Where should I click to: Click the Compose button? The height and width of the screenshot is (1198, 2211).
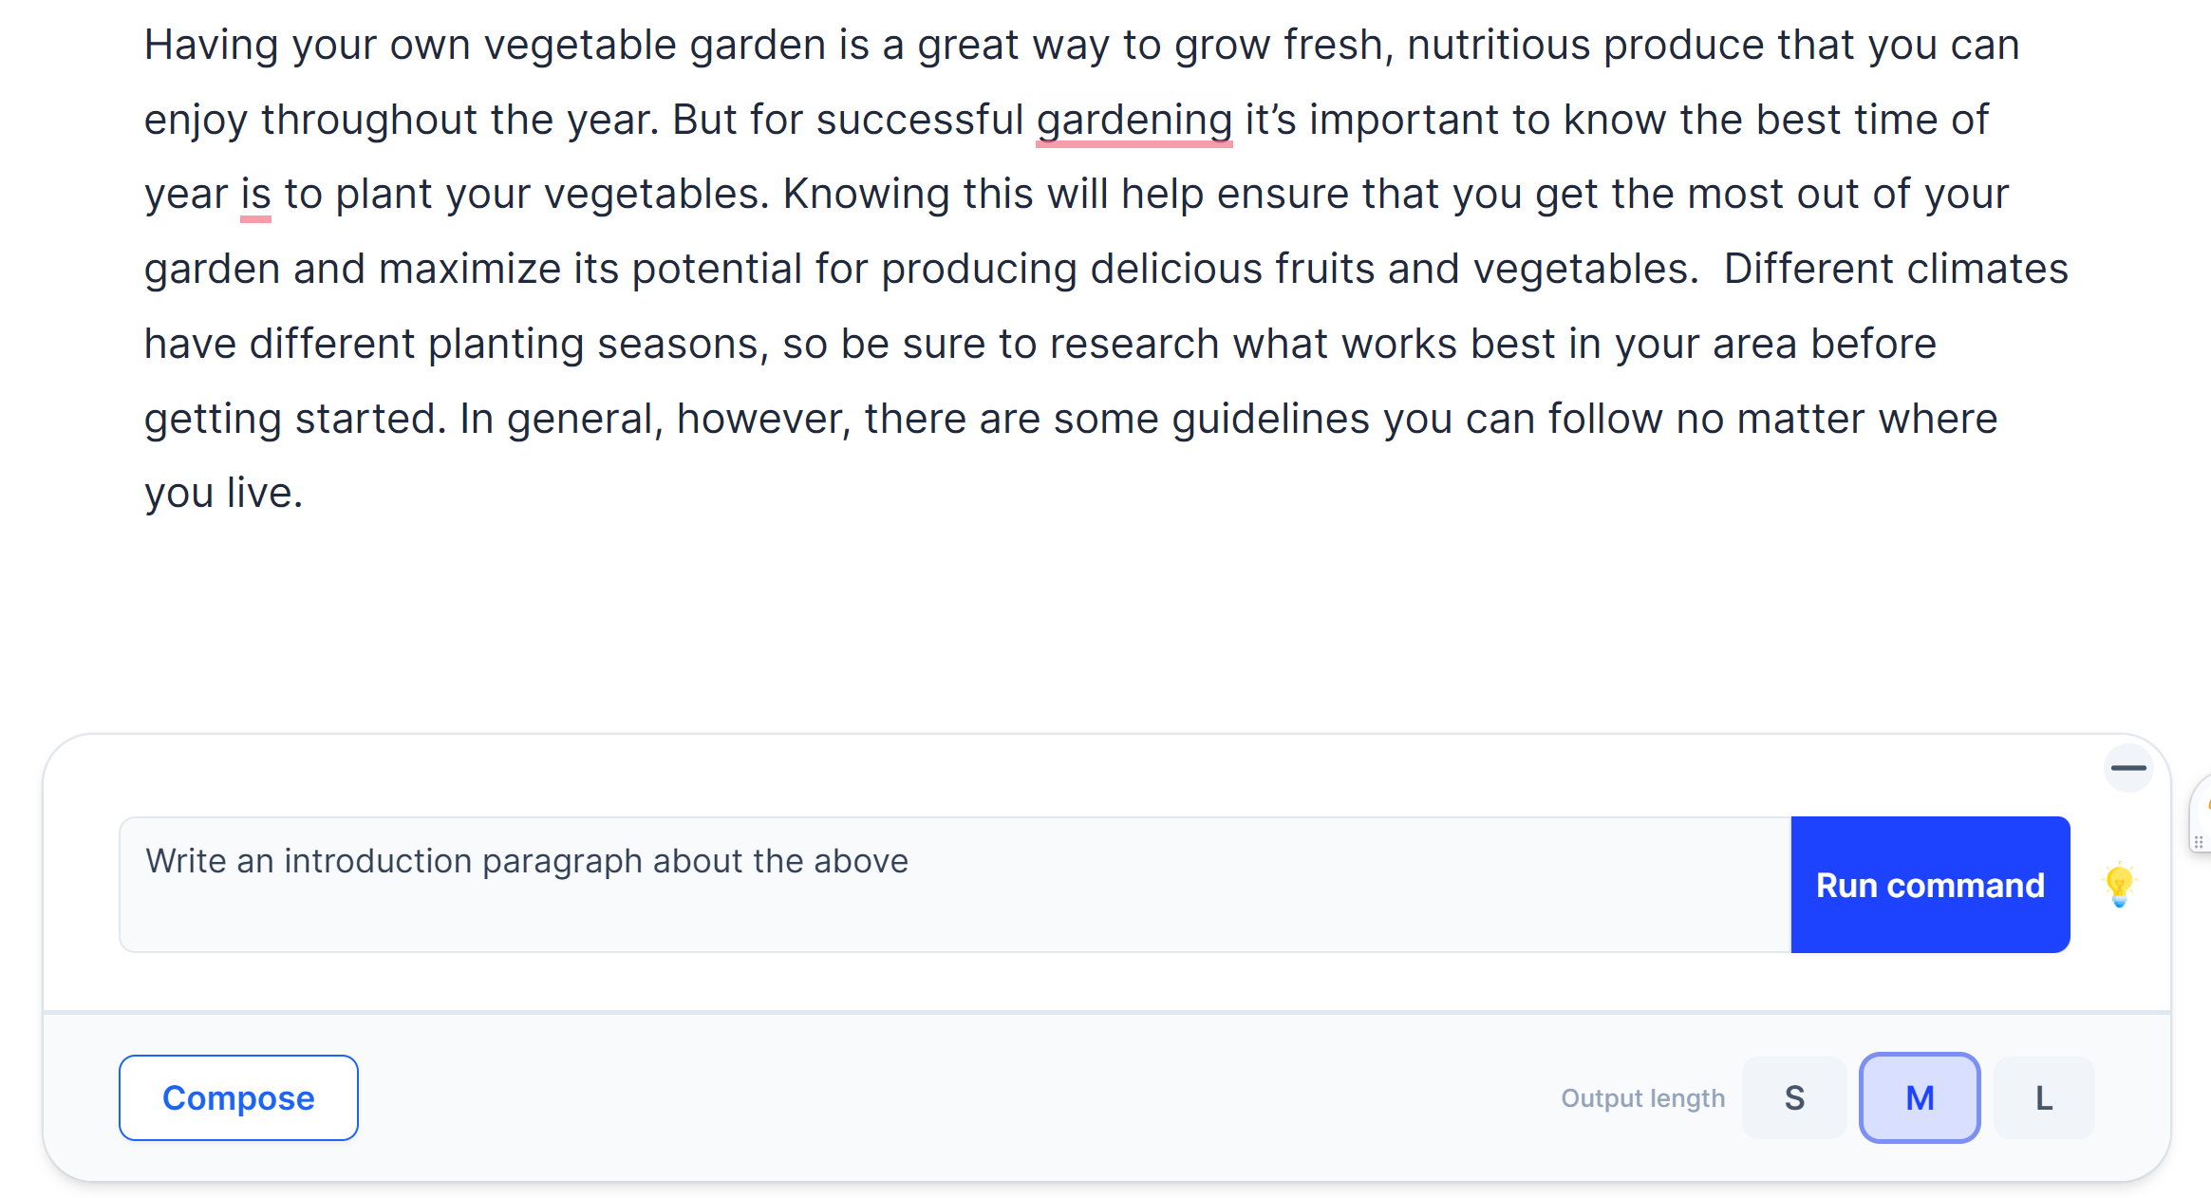[238, 1097]
